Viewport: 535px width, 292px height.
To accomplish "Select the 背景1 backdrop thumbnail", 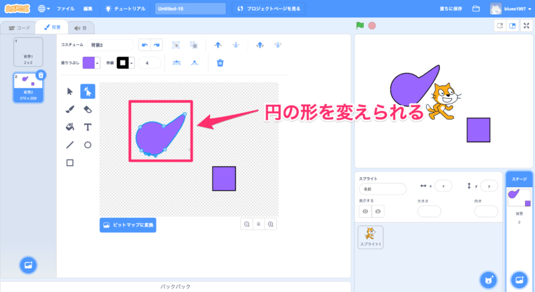I will click(x=28, y=51).
